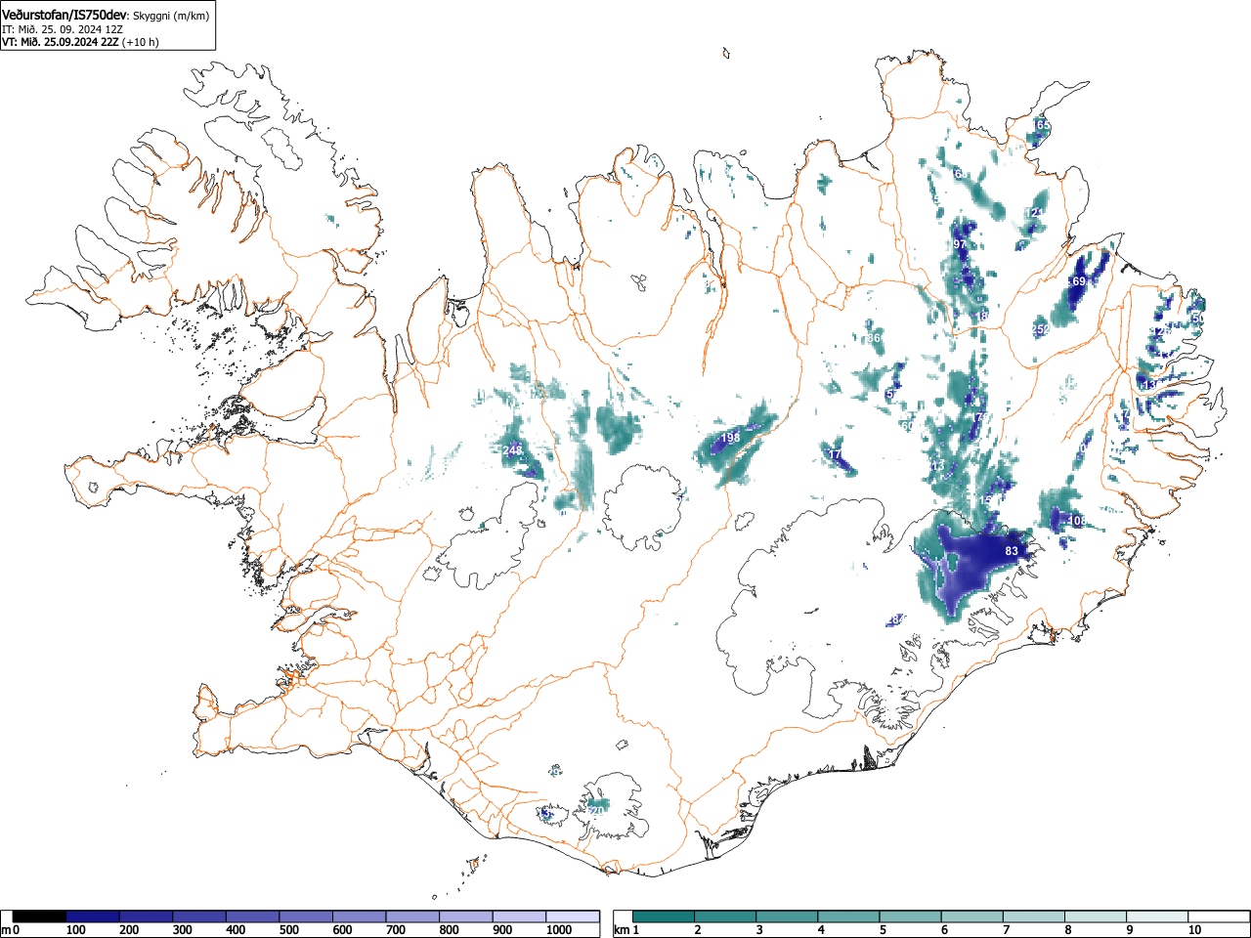Click the 4–5 km teal legend swatch
This screenshot has width=1251, height=938.
848,917
